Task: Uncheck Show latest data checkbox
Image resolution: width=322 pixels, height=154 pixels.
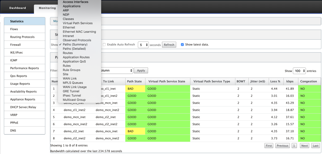Action: click(x=182, y=45)
